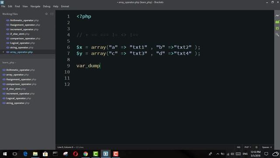Image resolution: width=280 pixels, height=158 pixels.
Task: Open the Emmet menu
Action: [65, 6]
